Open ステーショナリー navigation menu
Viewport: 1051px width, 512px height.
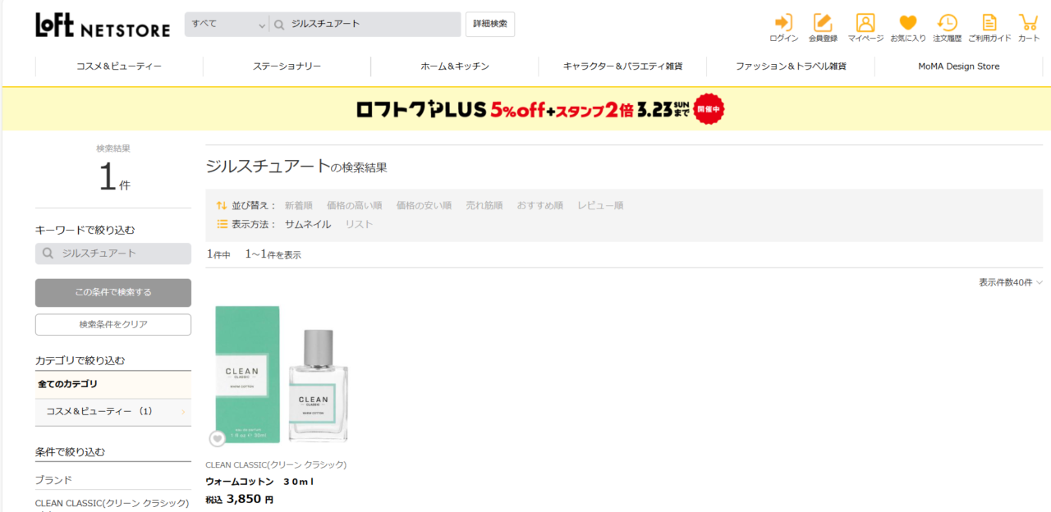(287, 66)
